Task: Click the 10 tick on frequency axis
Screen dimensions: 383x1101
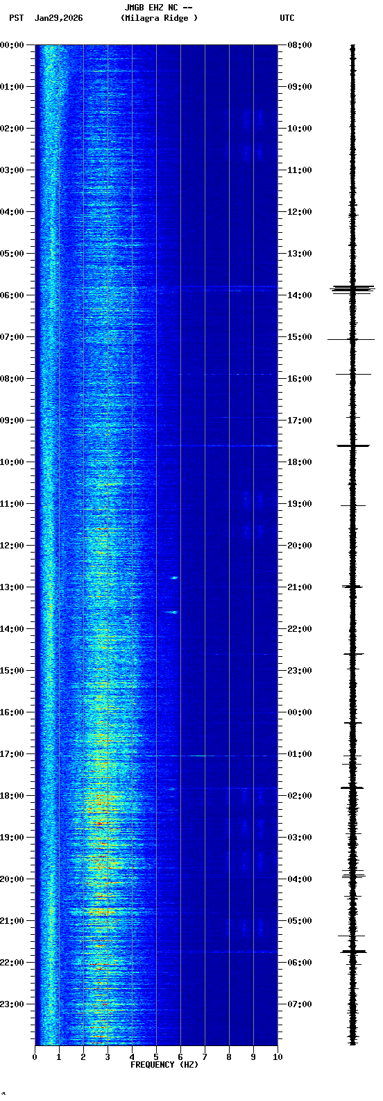Action: pyautogui.click(x=278, y=1057)
